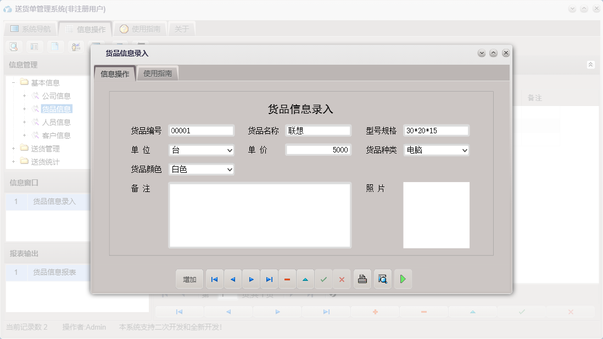This screenshot has width=603, height=339.
Task: Select the magnifier search icon in the main toolbar
Action: tap(14, 47)
